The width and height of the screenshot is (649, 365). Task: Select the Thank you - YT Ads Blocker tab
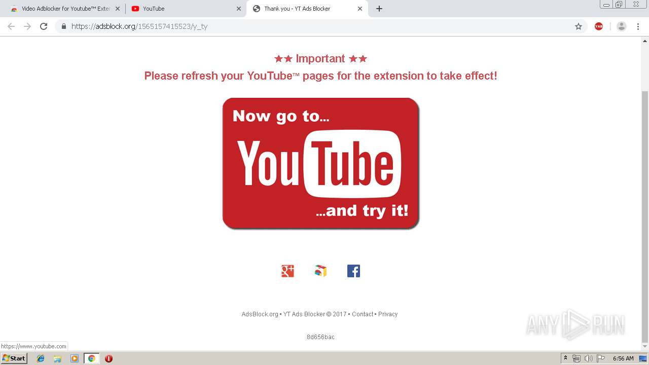tap(307, 9)
